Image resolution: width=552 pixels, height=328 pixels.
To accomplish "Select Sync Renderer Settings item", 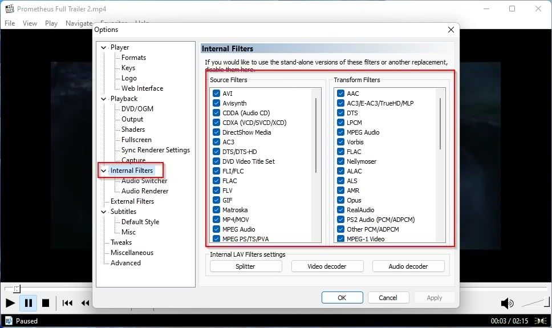I will click(156, 149).
